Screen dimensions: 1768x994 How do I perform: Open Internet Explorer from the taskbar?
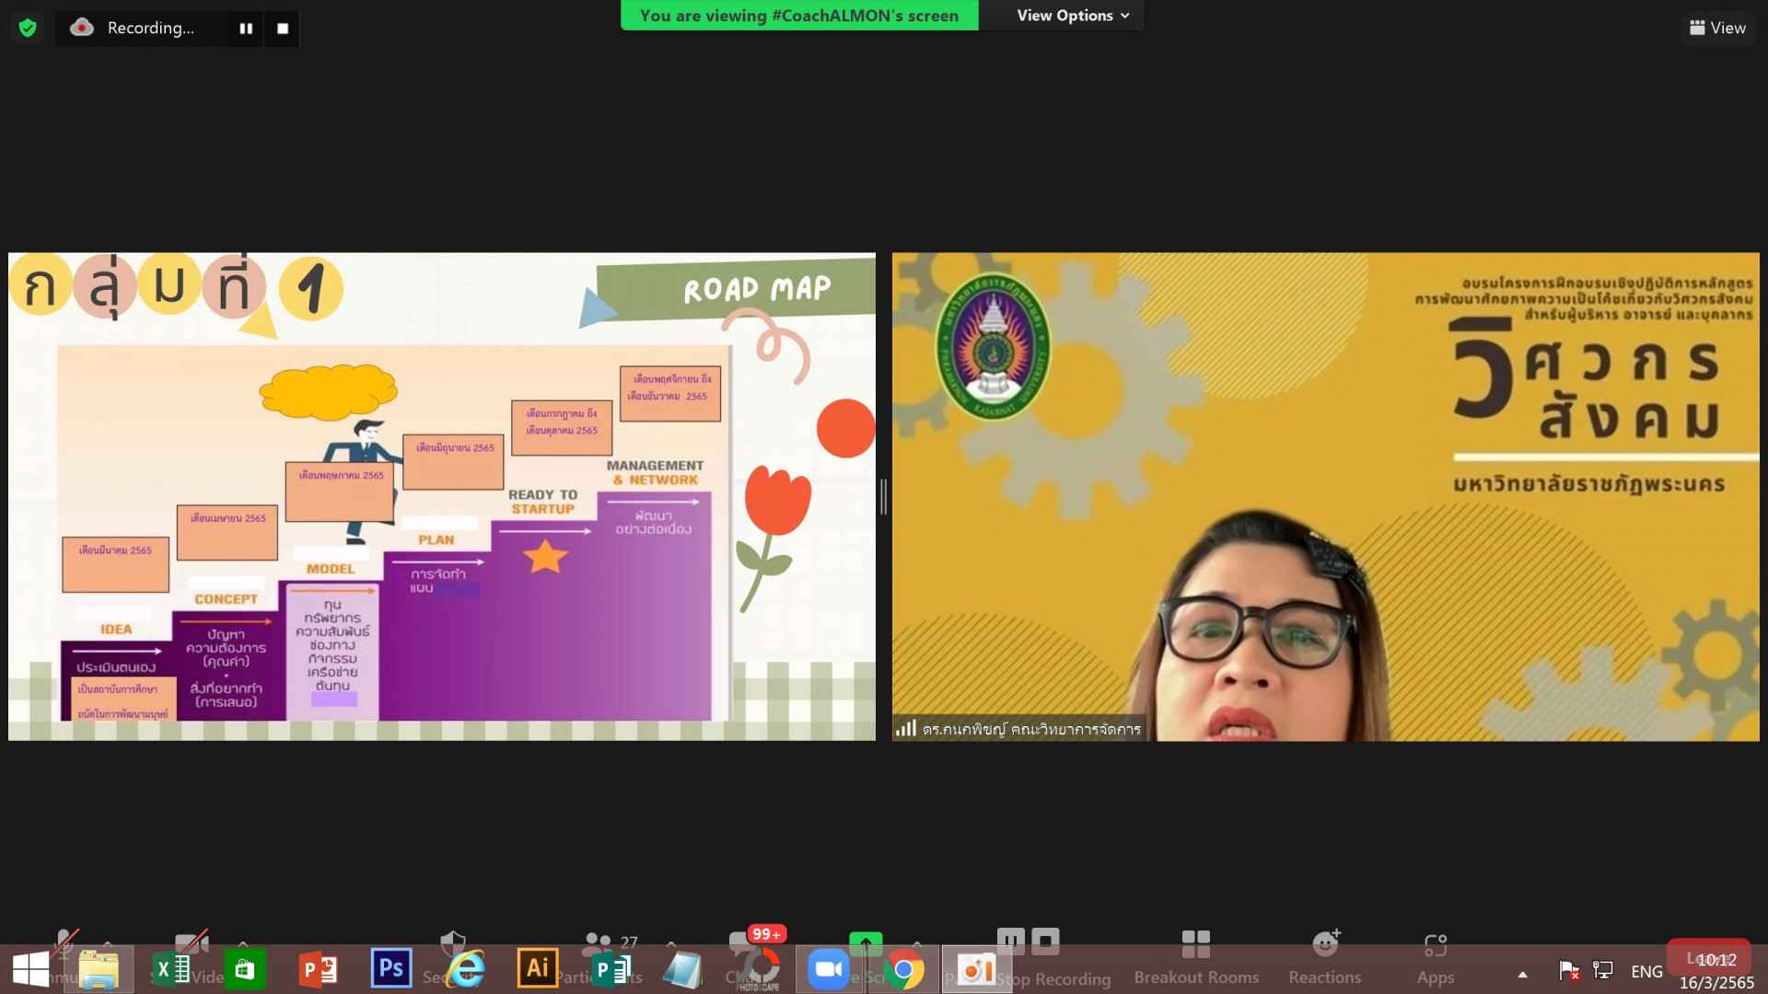point(465,970)
